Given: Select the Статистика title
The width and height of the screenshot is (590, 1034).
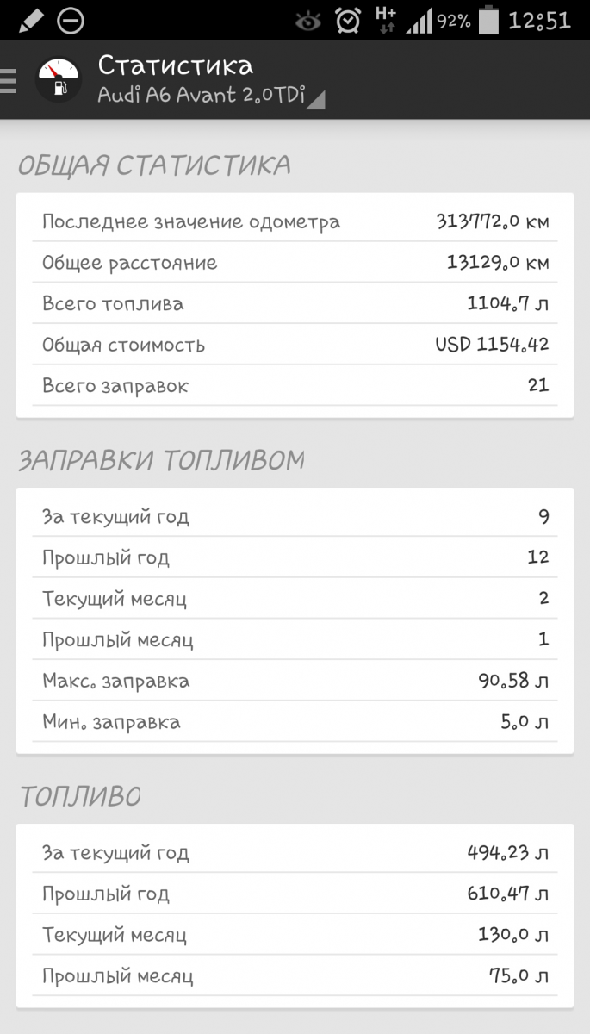Looking at the screenshot, I should click(175, 65).
